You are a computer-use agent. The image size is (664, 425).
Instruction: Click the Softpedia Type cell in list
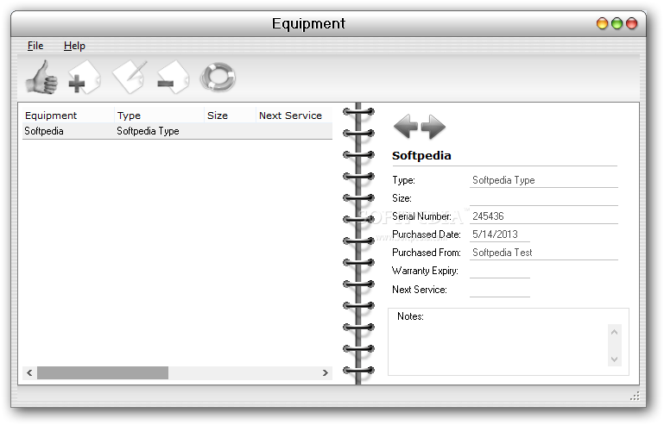148,131
